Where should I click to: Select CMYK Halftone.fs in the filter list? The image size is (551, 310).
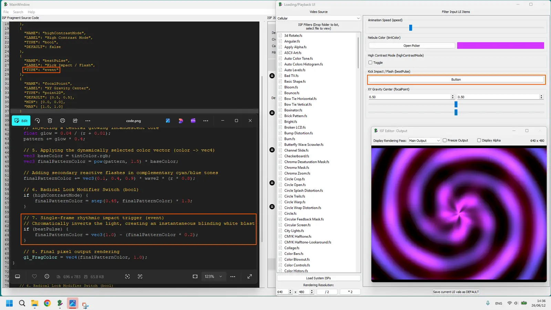click(x=298, y=237)
